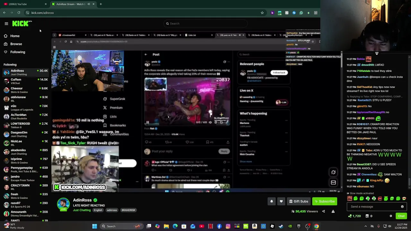Go to Home in Kick sidebar
Screen dimensions: 411x231
point(15,36)
